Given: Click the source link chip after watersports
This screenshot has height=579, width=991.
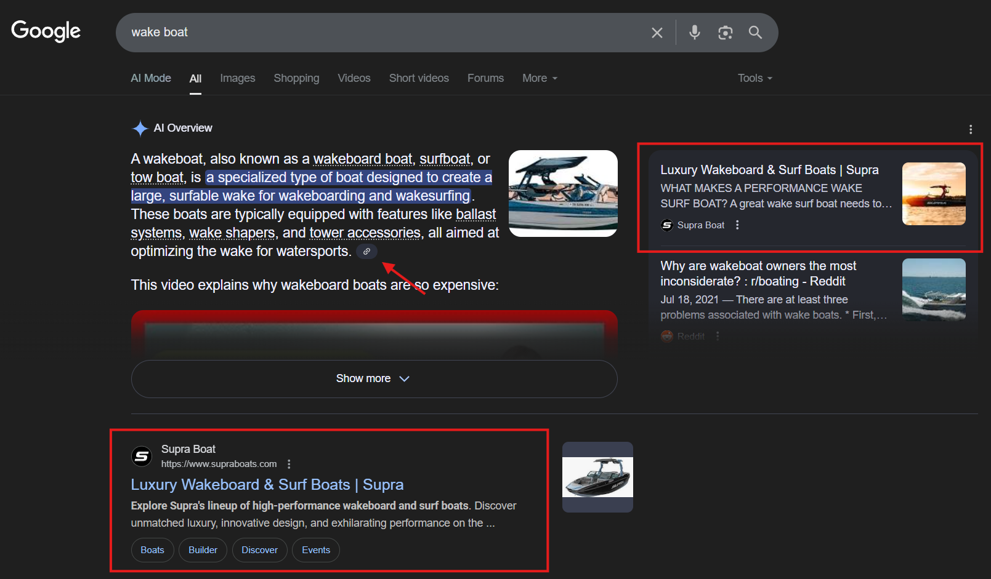Looking at the screenshot, I should click(x=366, y=251).
